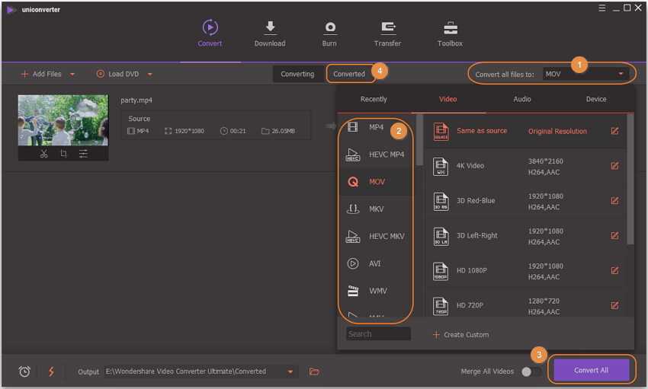This screenshot has height=389, width=648.
Task: Switch to the Converted tab
Action: [x=349, y=74]
